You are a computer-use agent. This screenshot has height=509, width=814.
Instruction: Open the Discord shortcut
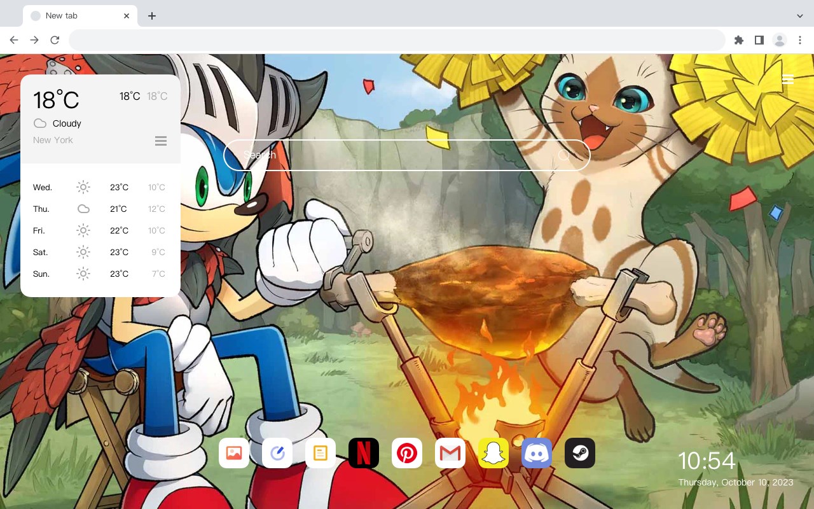[x=537, y=453]
